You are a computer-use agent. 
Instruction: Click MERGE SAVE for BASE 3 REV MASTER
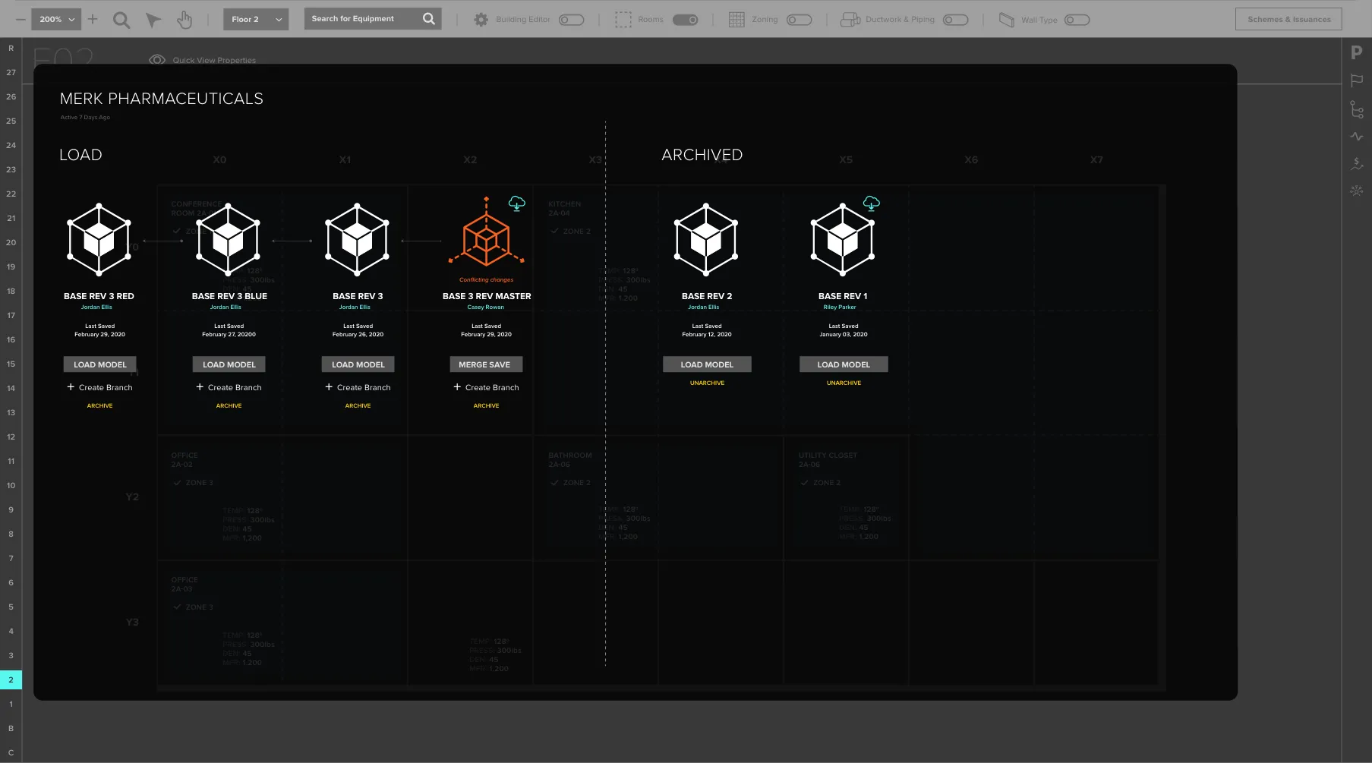(486, 364)
